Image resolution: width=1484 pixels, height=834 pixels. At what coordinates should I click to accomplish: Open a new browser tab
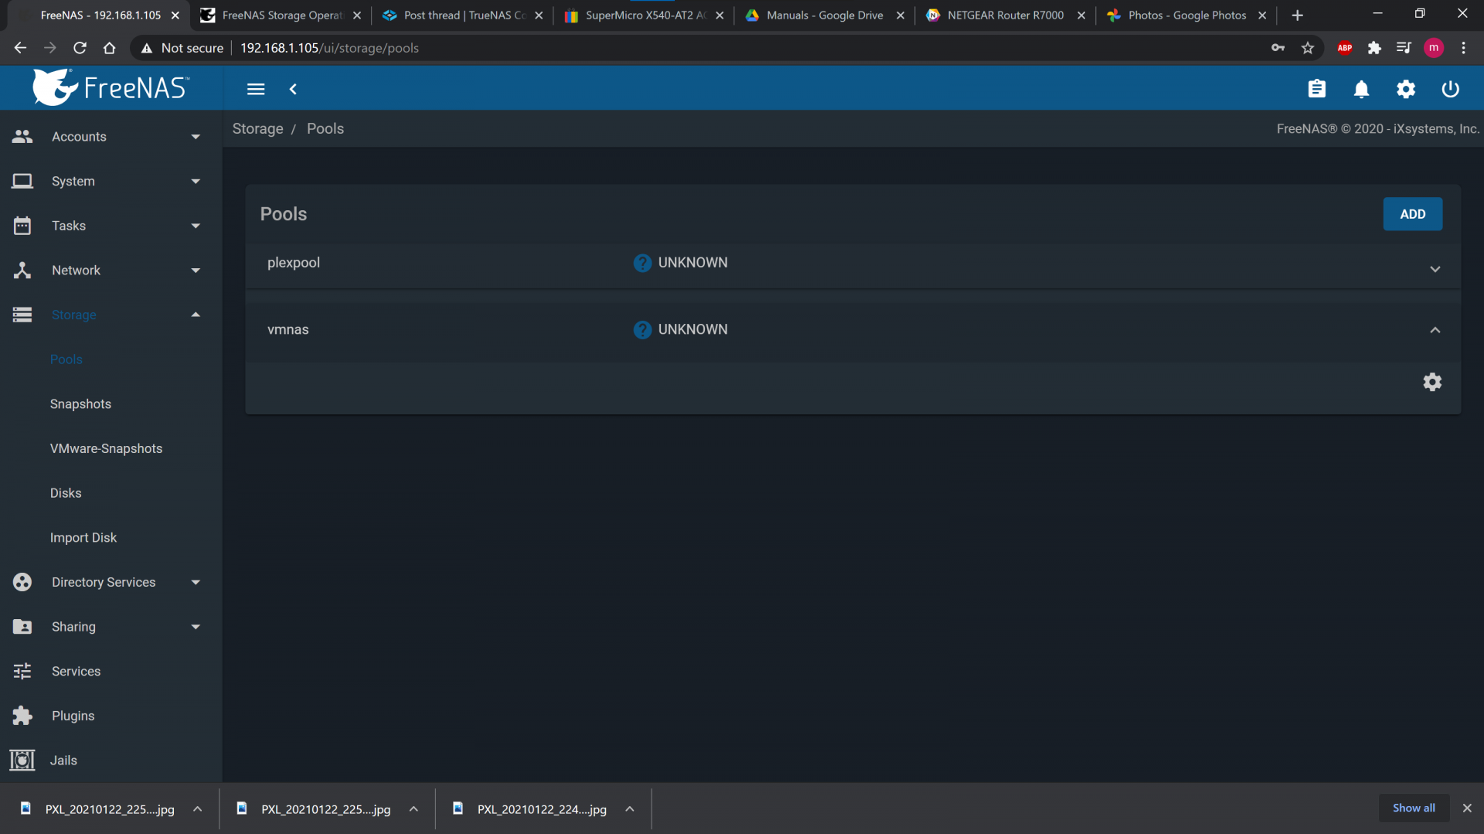[x=1297, y=15]
